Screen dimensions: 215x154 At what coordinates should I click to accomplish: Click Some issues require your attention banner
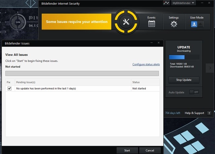coord(76,21)
